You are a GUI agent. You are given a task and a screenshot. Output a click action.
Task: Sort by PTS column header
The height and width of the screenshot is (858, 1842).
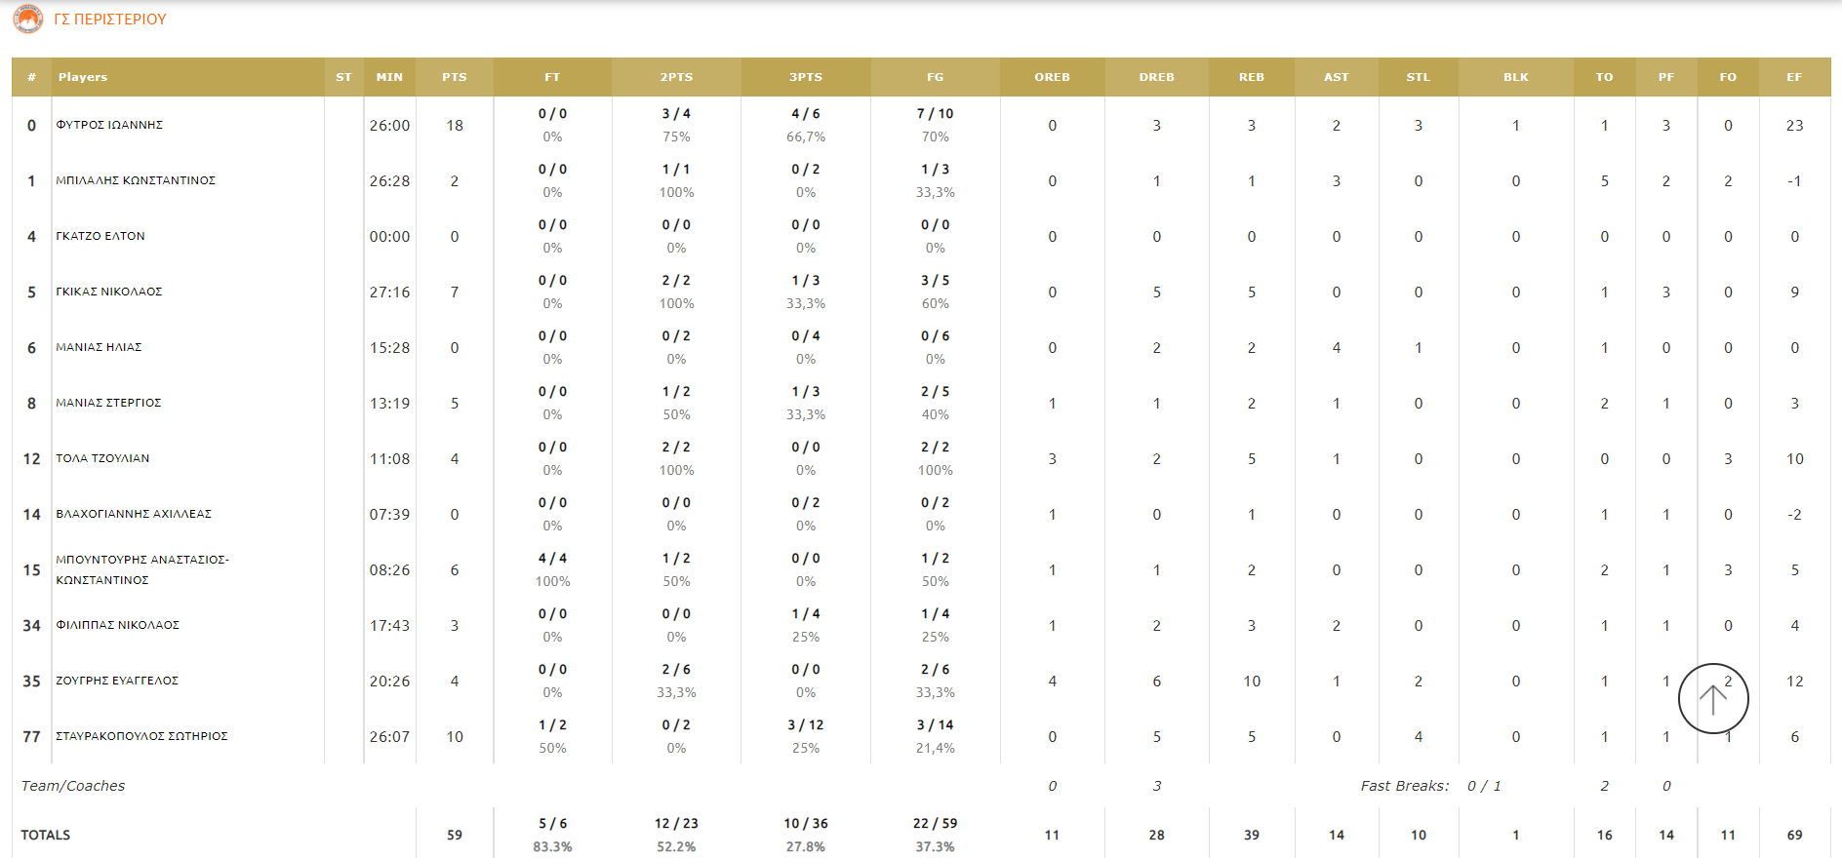(x=454, y=77)
